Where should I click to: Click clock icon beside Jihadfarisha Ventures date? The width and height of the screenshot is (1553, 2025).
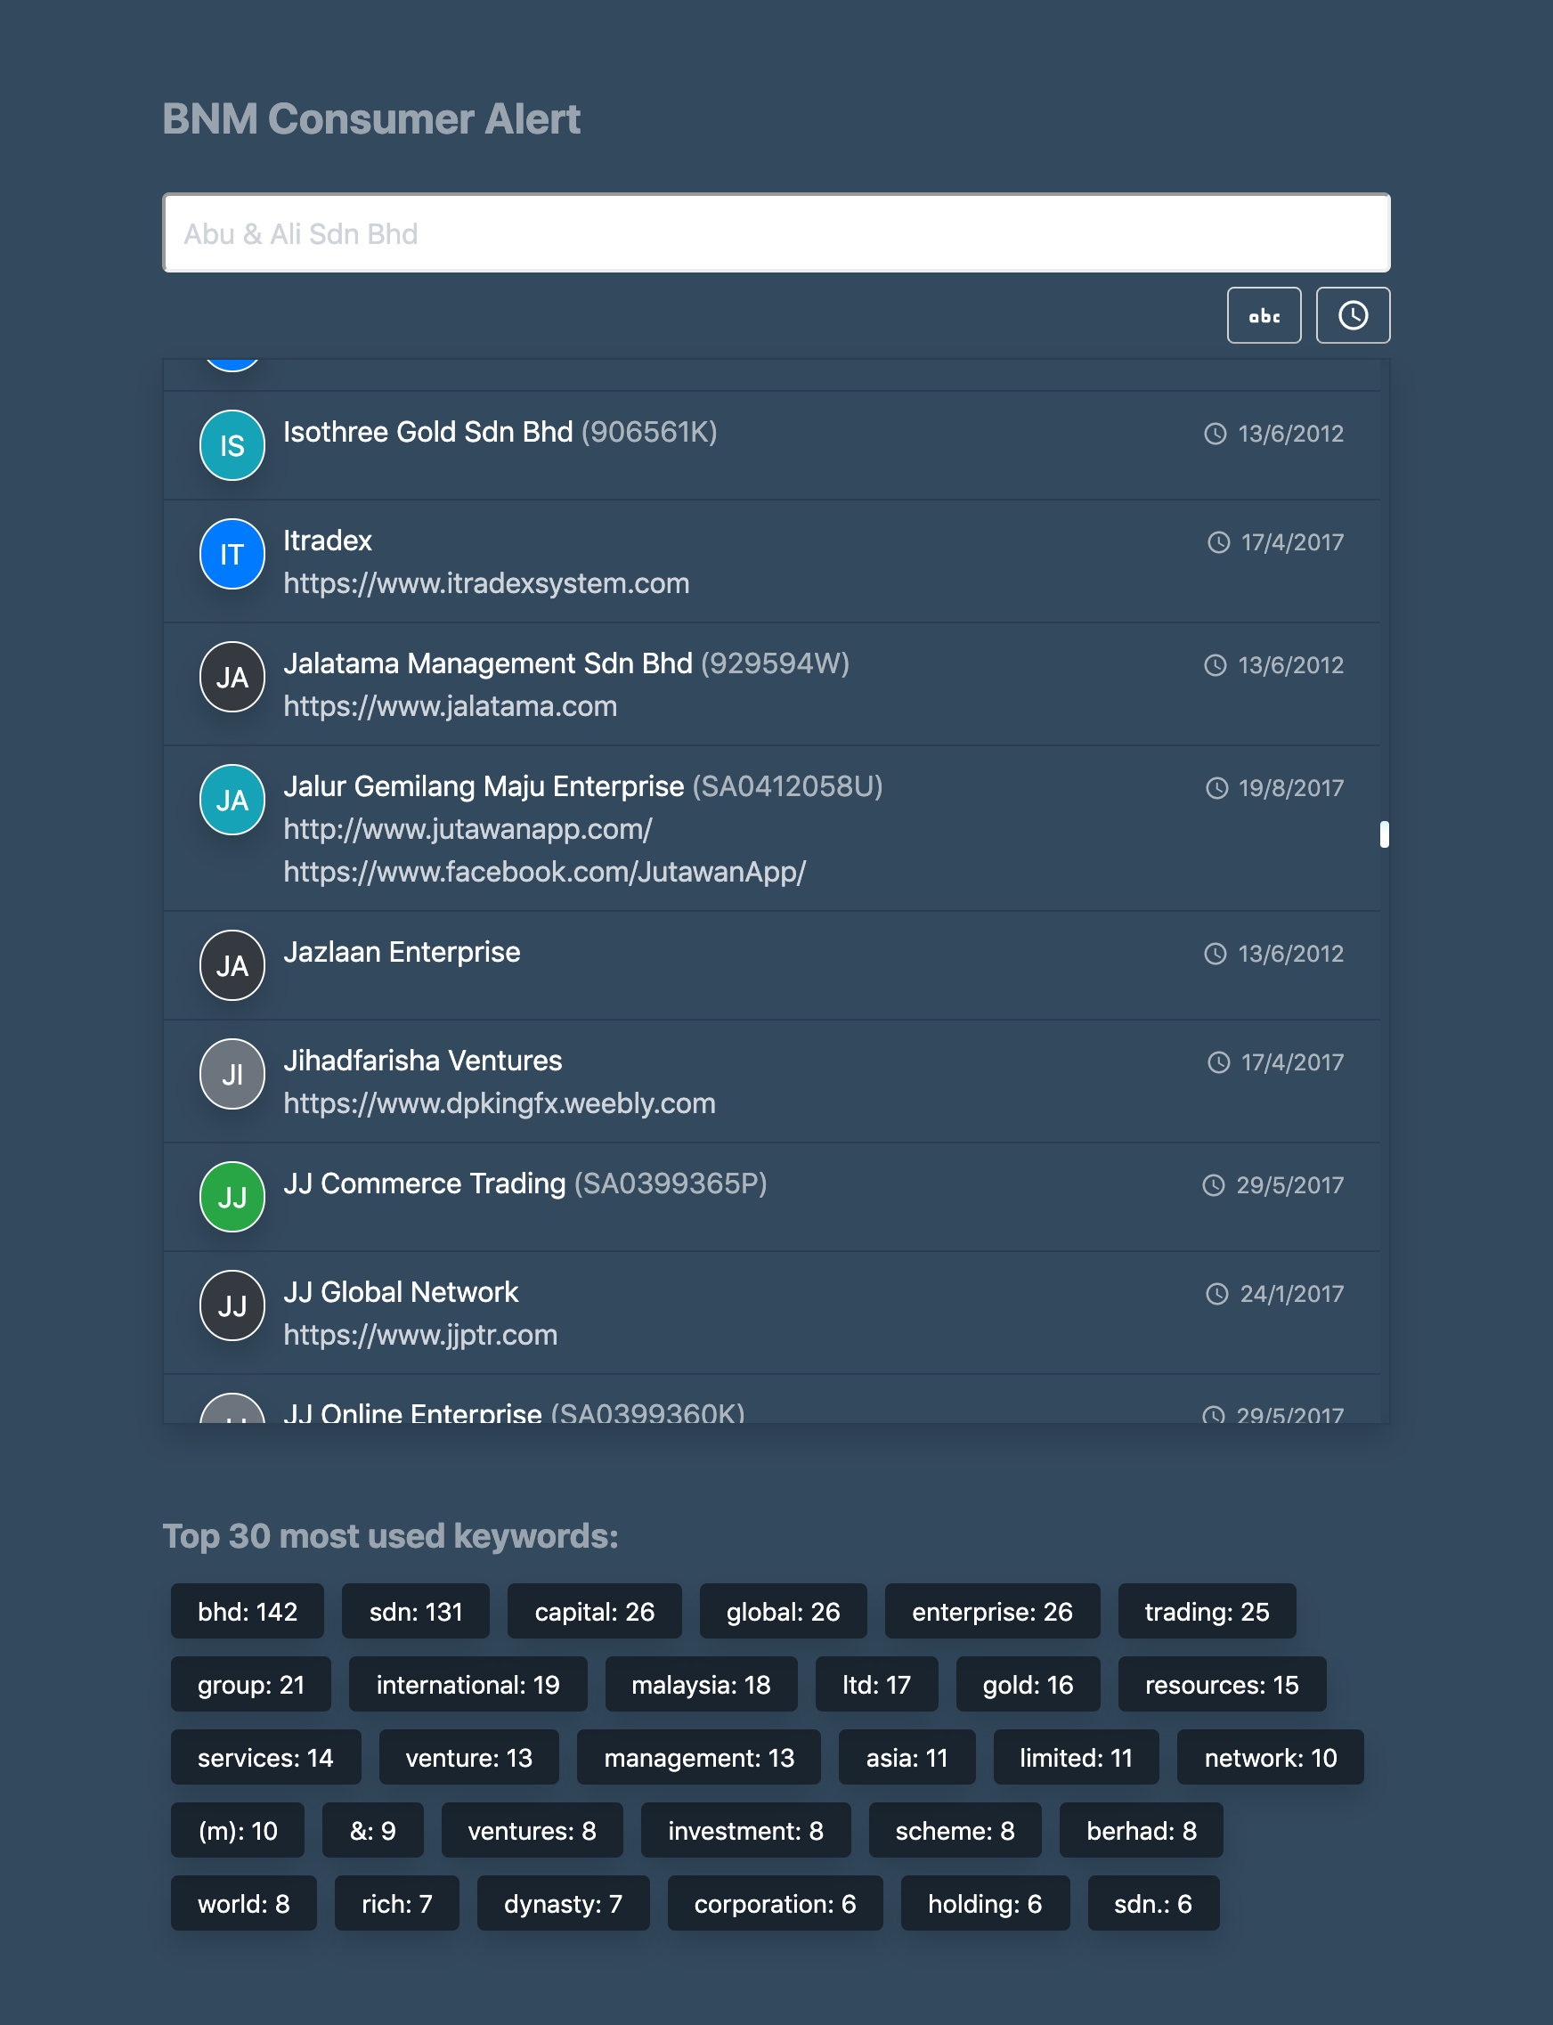(1218, 1063)
